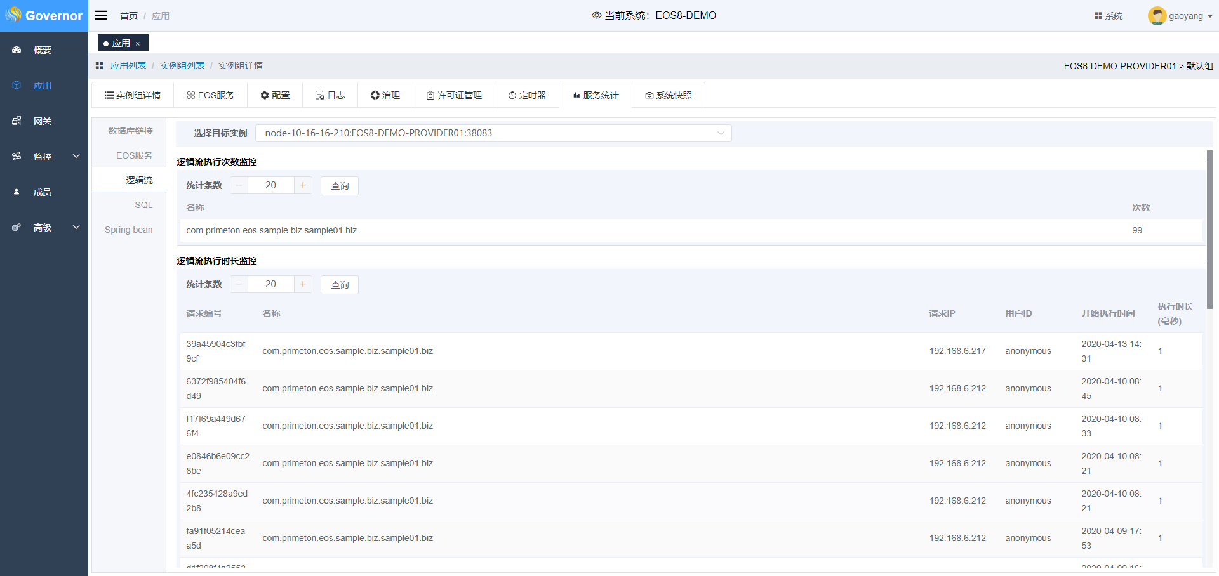The width and height of the screenshot is (1219, 576).
Task: Click the 应用列表 breadcrumb link
Action: pos(128,65)
